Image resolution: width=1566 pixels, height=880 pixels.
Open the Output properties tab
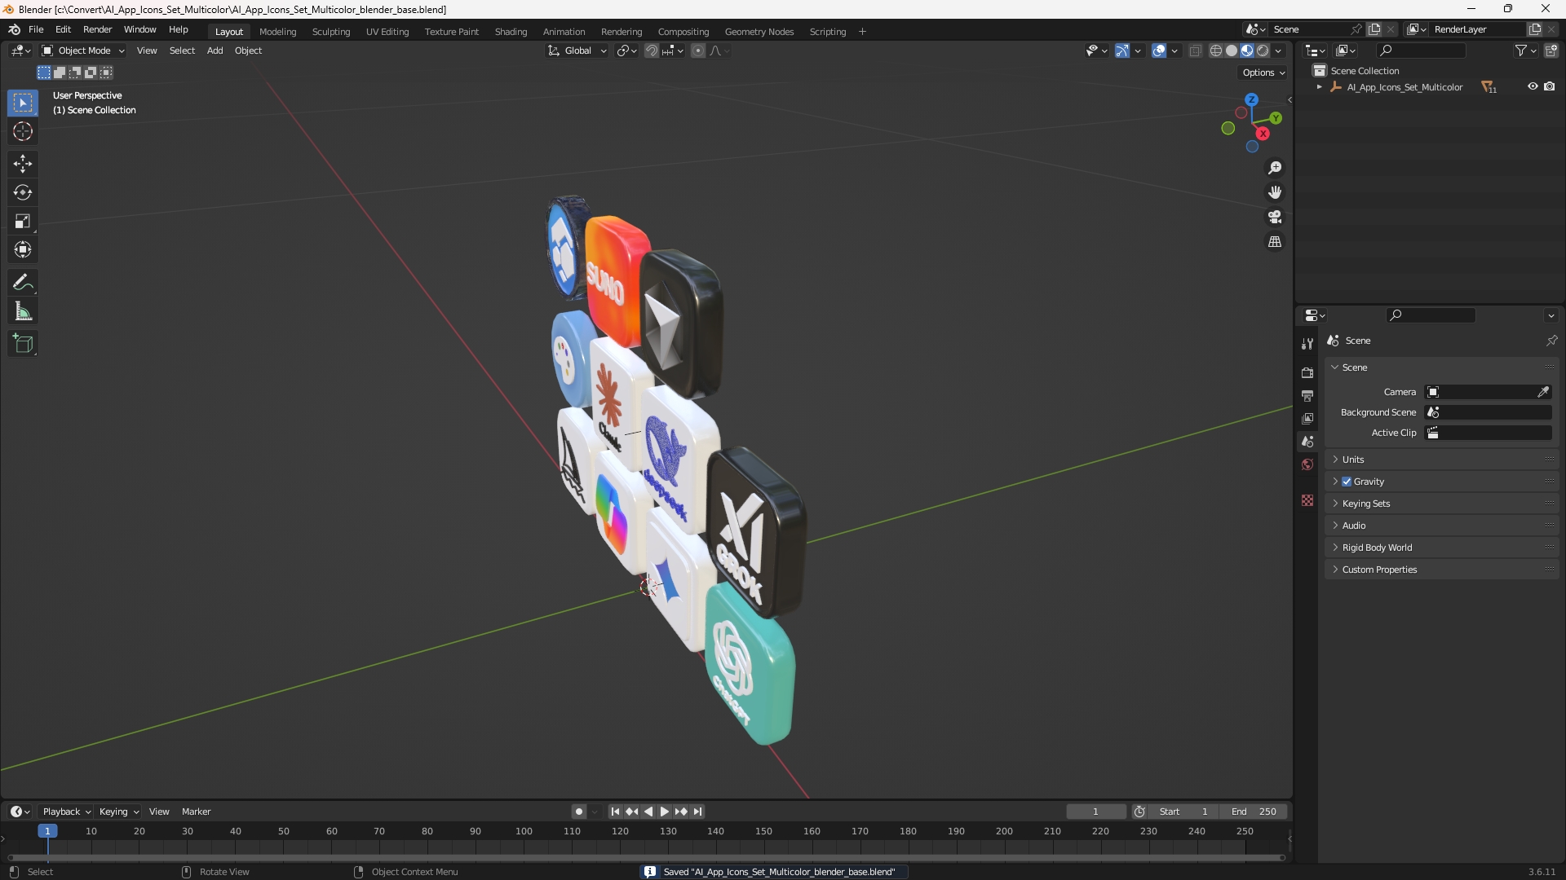pyautogui.click(x=1307, y=395)
